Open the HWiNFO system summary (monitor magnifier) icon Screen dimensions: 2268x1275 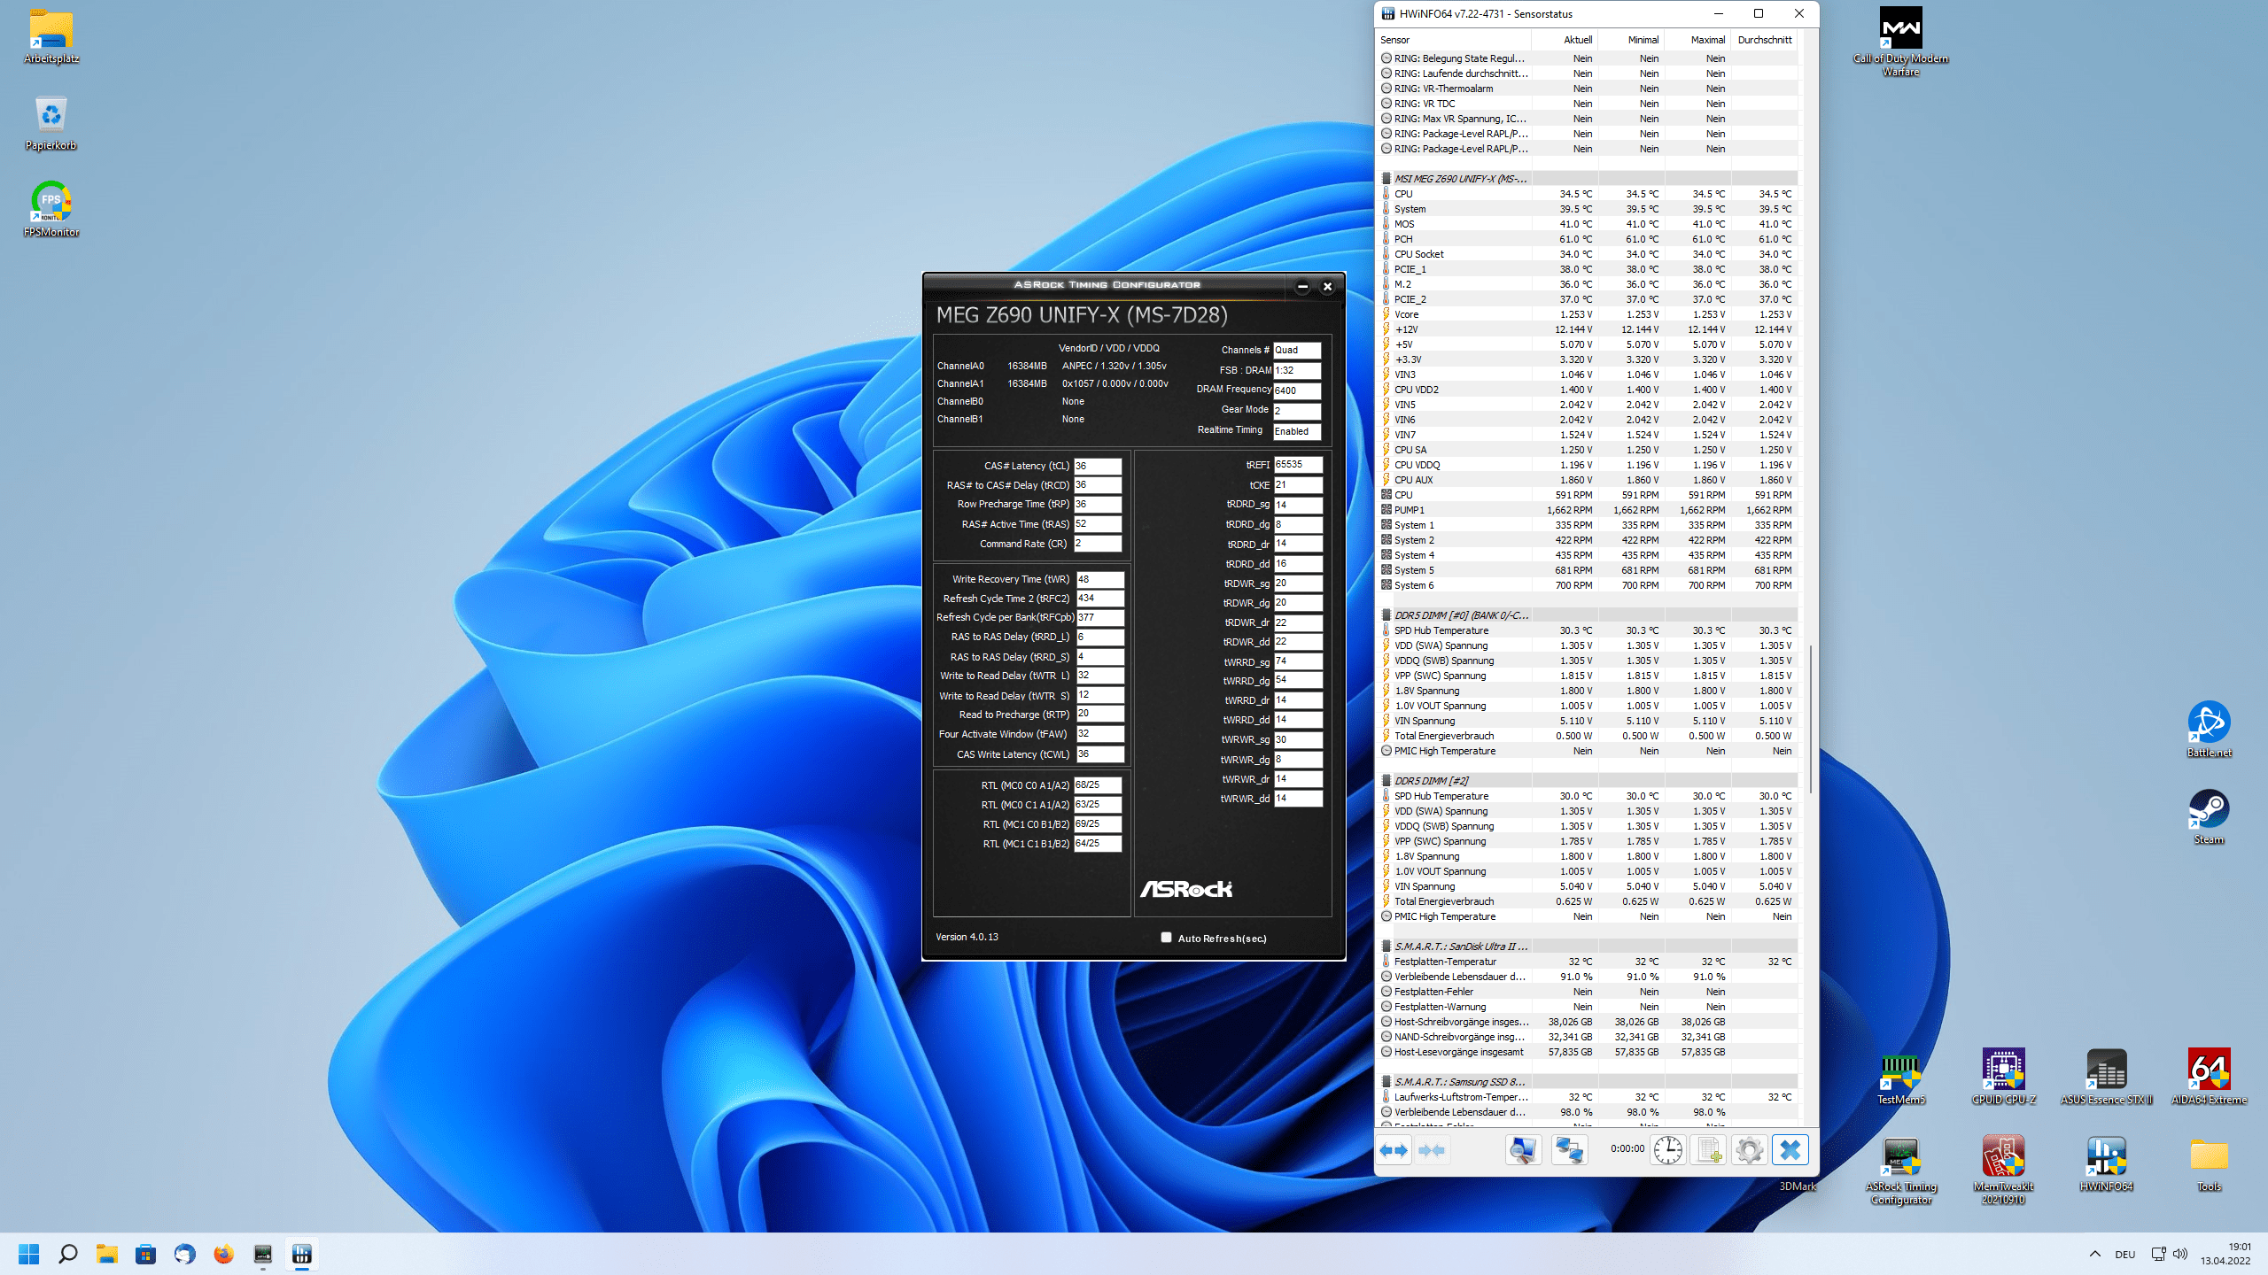tap(1523, 1150)
